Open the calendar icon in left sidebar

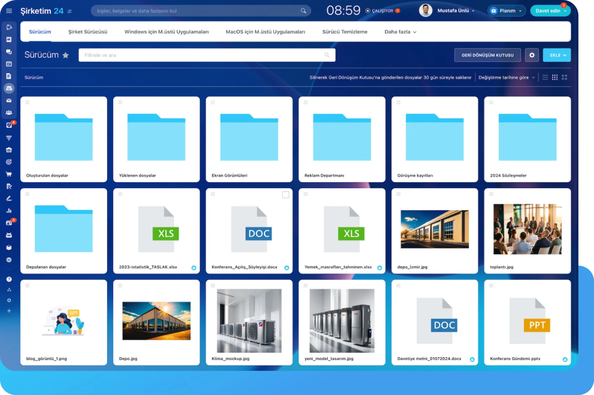tap(9, 64)
